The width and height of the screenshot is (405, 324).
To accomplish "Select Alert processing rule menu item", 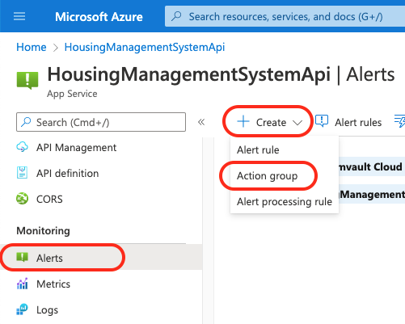I will coord(285,201).
